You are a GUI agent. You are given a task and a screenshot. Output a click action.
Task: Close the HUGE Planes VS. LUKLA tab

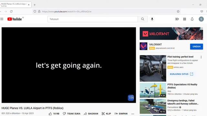29,5
